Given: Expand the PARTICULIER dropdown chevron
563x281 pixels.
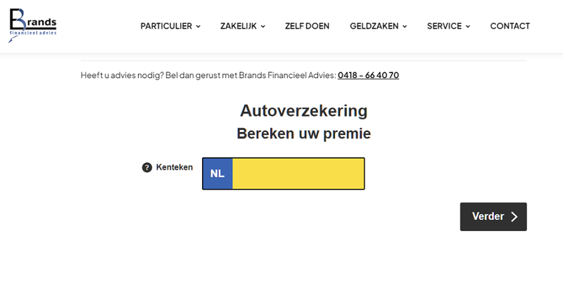Looking at the screenshot, I should click(198, 27).
